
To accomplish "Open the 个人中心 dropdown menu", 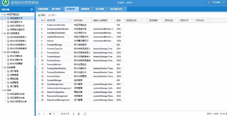I will coord(216,3).
